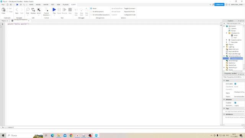The image size is (245, 138).
Task: Expand the Lighting tree node
Action: pos(224,47)
